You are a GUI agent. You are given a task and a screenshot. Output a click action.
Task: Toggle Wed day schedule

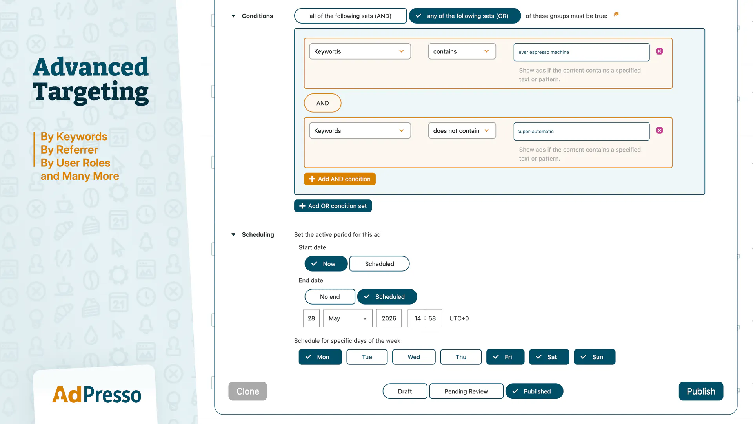(414, 357)
